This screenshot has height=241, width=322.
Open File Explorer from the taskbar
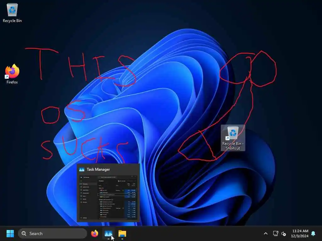(122, 233)
